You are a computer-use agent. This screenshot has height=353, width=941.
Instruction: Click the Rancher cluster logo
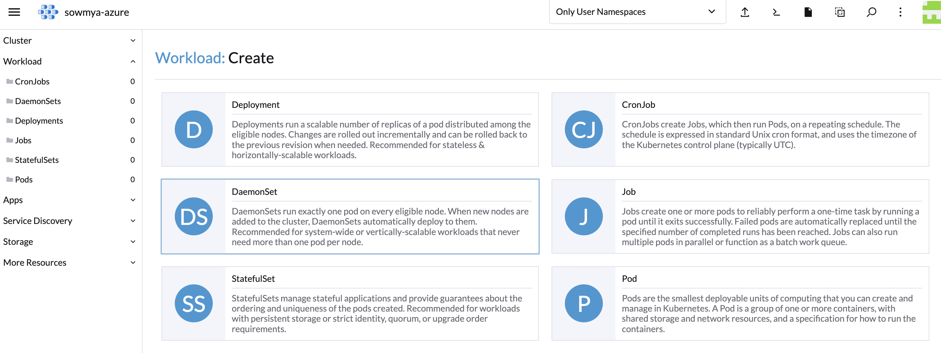tap(47, 12)
